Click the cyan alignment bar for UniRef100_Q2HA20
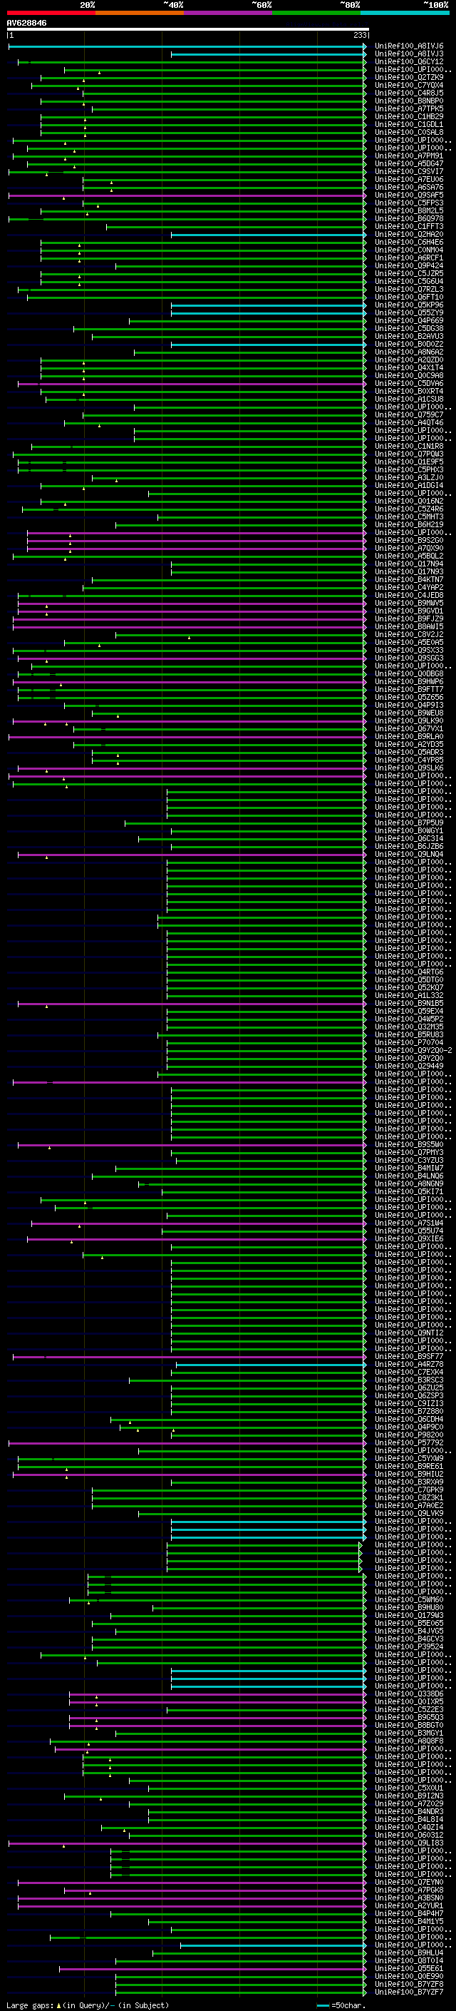 pos(268,234)
